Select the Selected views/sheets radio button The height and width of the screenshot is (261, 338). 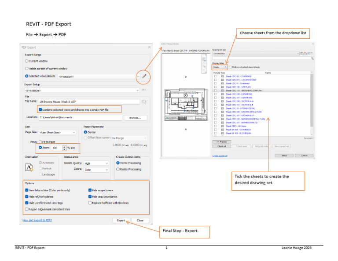tap(27, 76)
